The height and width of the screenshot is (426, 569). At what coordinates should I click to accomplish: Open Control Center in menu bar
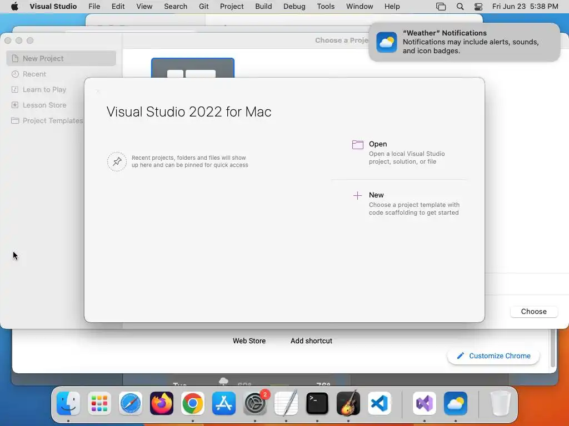478,7
